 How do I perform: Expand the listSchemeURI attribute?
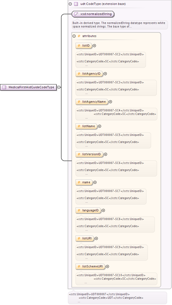107,267
